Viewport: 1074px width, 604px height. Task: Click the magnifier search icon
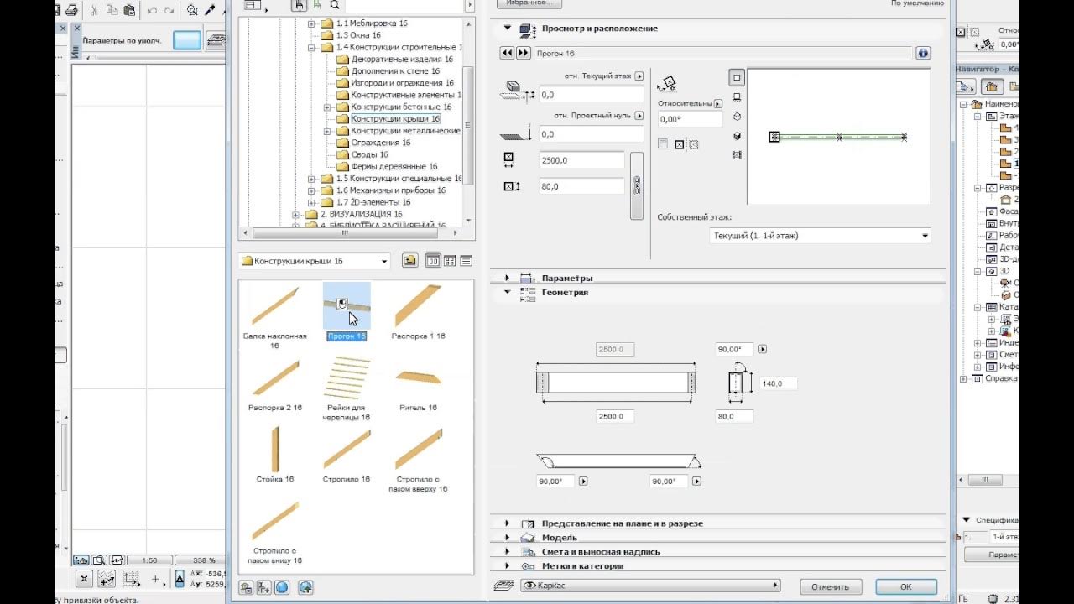tap(334, 5)
